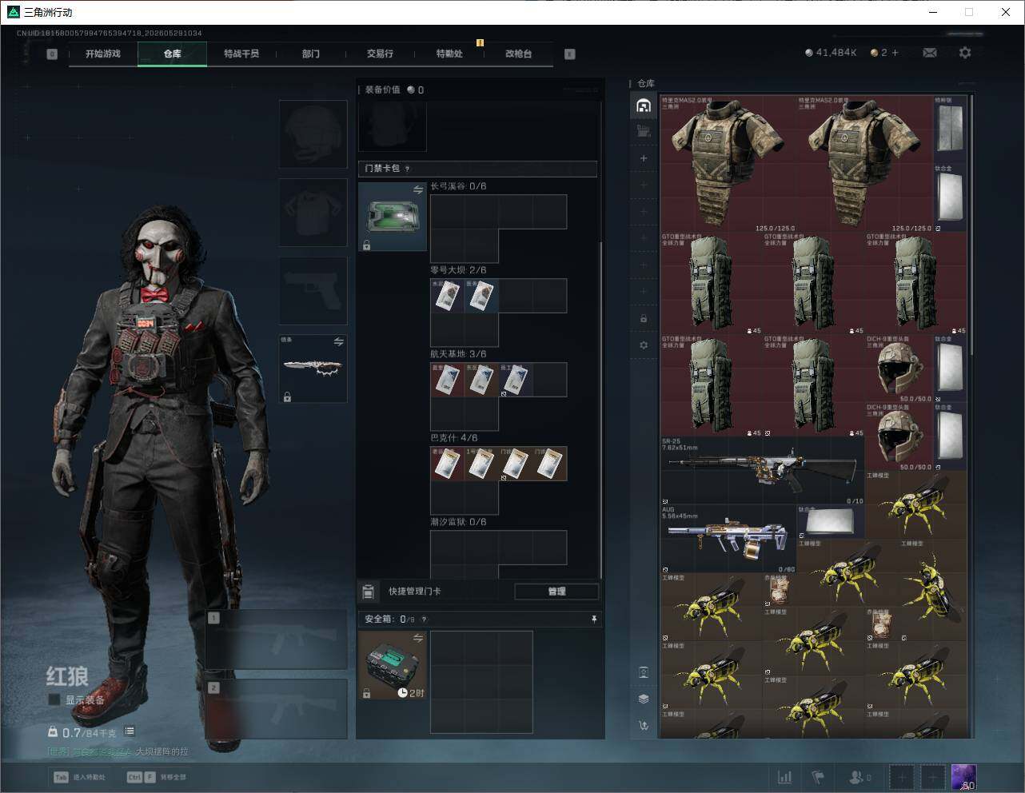Click primary weapon slot 1
Viewport: 1025px width, 793px height.
point(276,640)
